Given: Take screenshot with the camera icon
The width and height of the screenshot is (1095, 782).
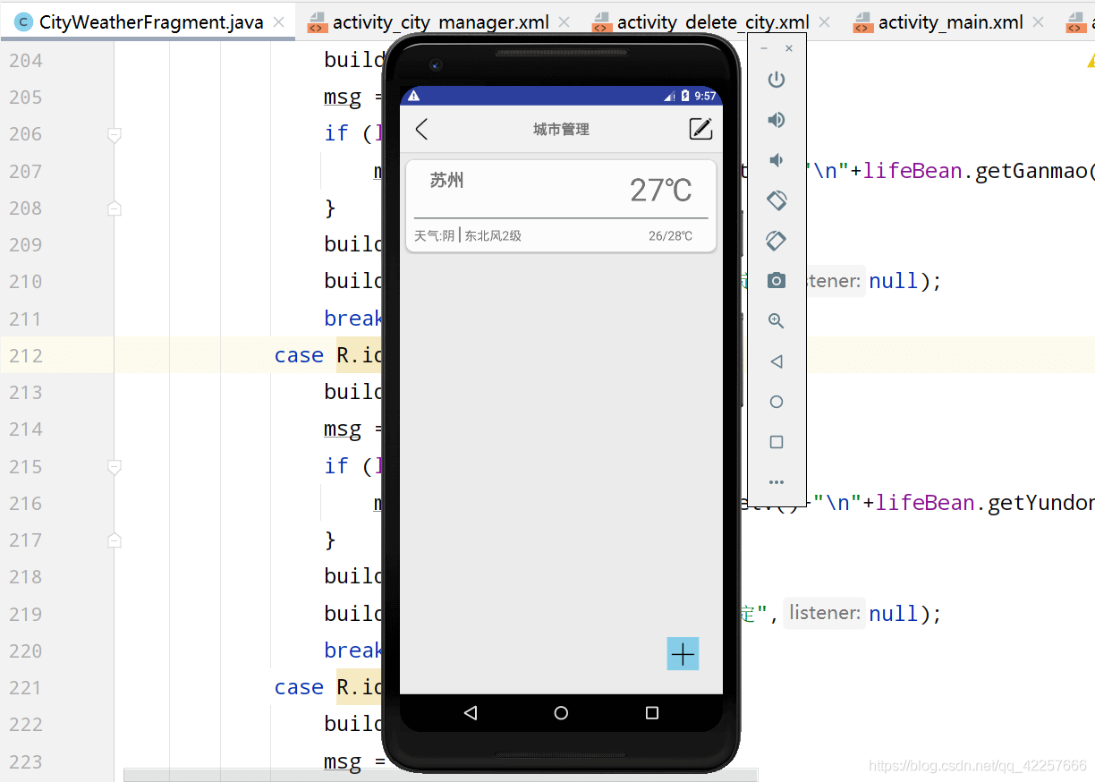Looking at the screenshot, I should (776, 280).
